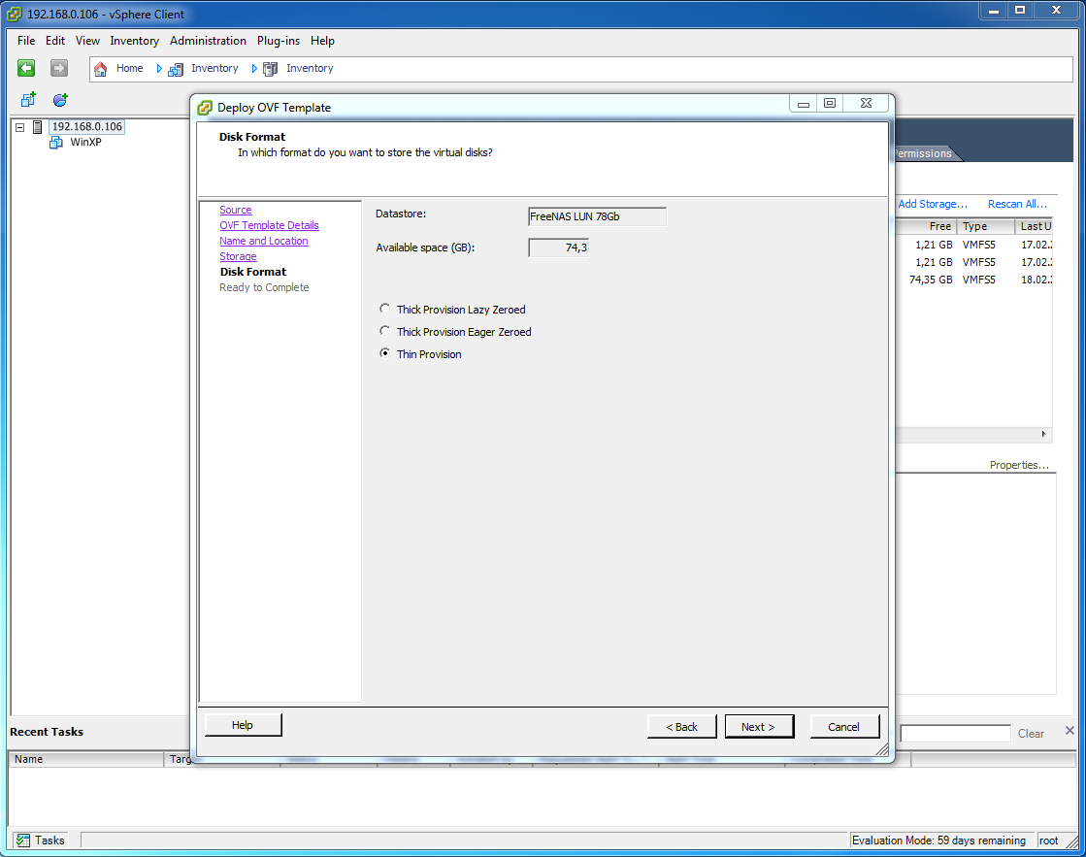This screenshot has width=1086, height=857.
Task: Click the Home house icon
Action: [x=101, y=69]
